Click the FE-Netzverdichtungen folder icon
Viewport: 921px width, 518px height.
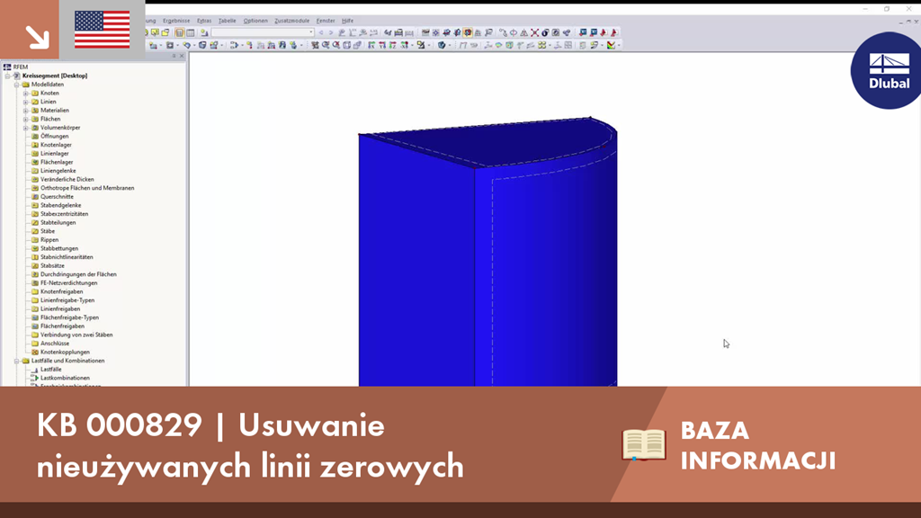(x=35, y=283)
